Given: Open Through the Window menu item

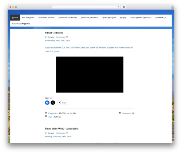Looking at the screenshot, I should coord(141,17).
